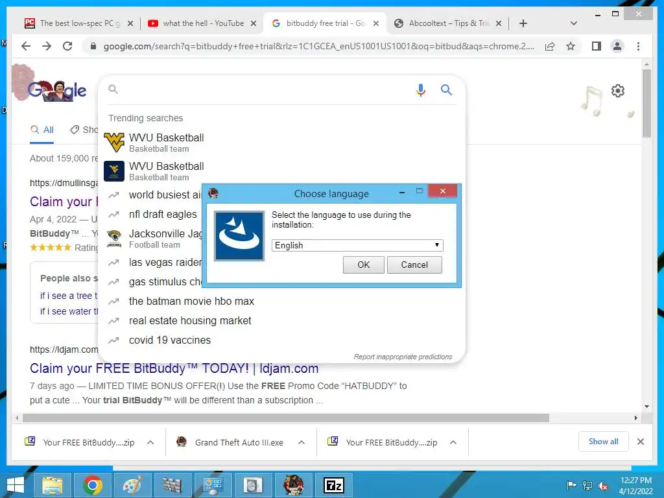
Task: Click the Chrome taskbar icon
Action: pos(93,485)
